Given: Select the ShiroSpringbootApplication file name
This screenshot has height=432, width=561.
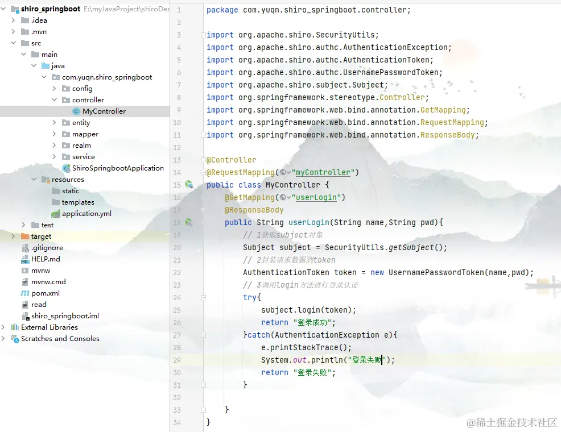Looking at the screenshot, I should [x=118, y=168].
